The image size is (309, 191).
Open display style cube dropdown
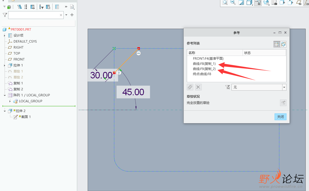point(249,2)
